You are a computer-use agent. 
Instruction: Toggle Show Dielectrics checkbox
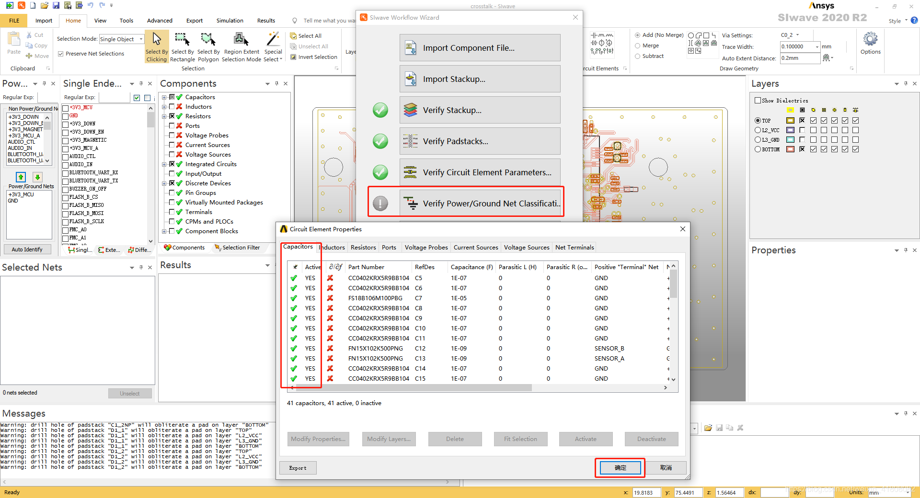(x=758, y=101)
